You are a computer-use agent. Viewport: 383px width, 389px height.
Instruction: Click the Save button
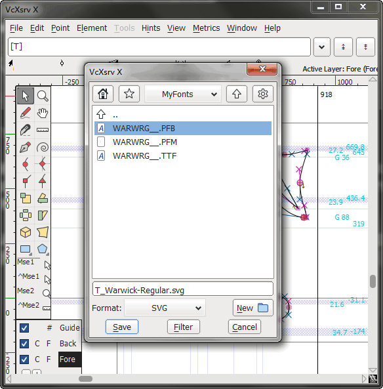[x=122, y=327]
